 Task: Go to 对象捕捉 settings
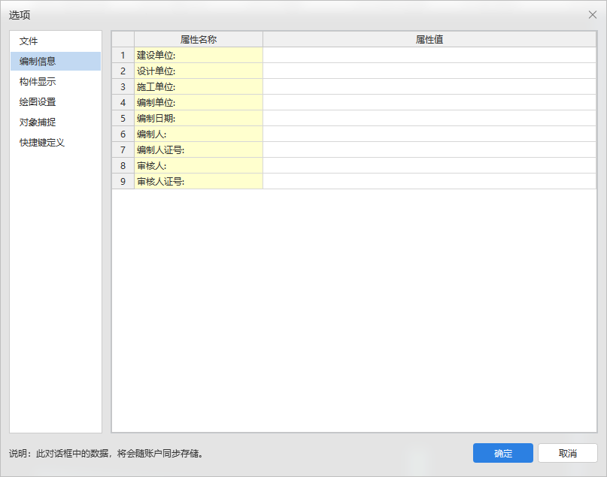tap(38, 122)
